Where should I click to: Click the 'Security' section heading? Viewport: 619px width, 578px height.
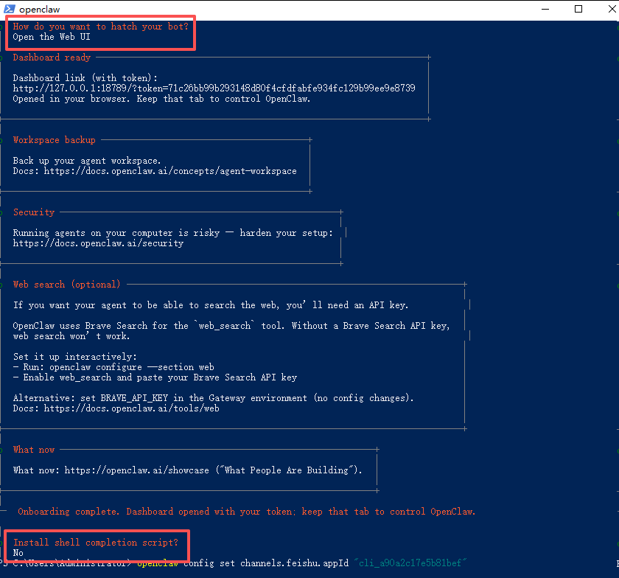pyautogui.click(x=34, y=212)
